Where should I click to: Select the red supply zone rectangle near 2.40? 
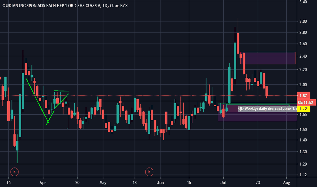pos(268,58)
